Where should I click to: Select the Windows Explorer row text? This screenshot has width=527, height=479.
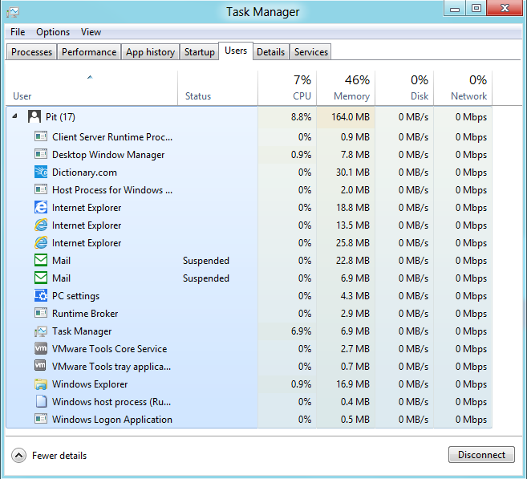pos(90,384)
